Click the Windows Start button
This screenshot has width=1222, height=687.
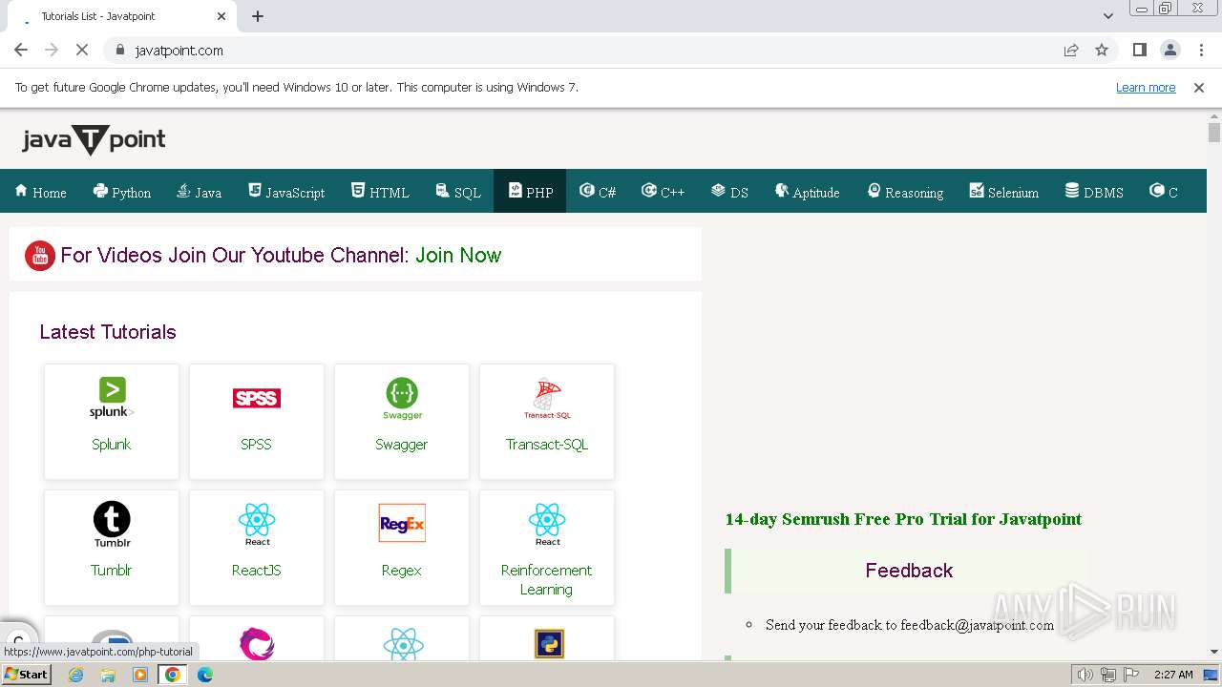point(27,675)
